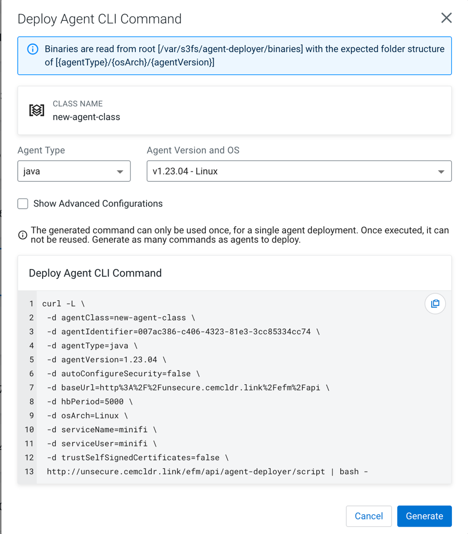Click the agent-deployer script URL line
The width and height of the screenshot is (468, 534).
coord(207,472)
